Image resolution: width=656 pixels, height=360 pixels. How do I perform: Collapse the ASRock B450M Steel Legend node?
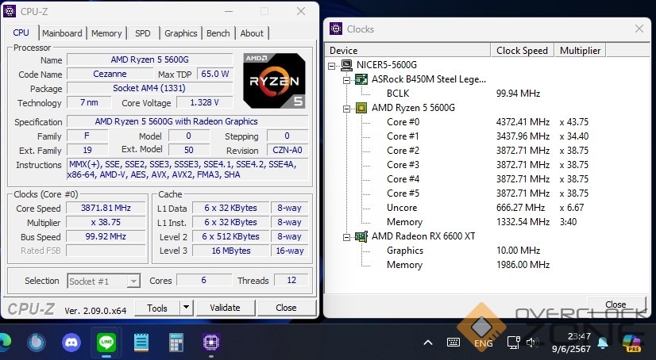[x=346, y=80]
